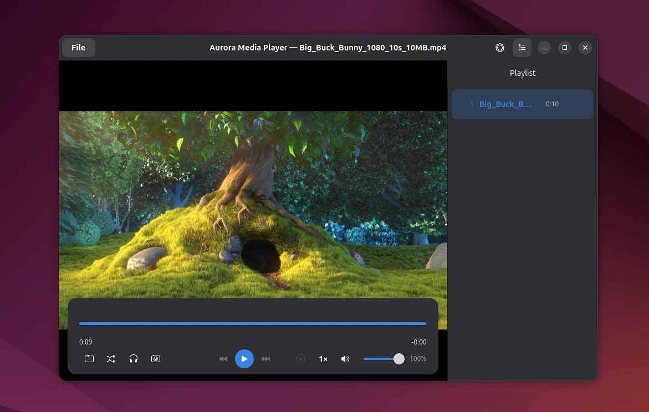Click the headphones audio icon
The width and height of the screenshot is (649, 412).
point(134,359)
